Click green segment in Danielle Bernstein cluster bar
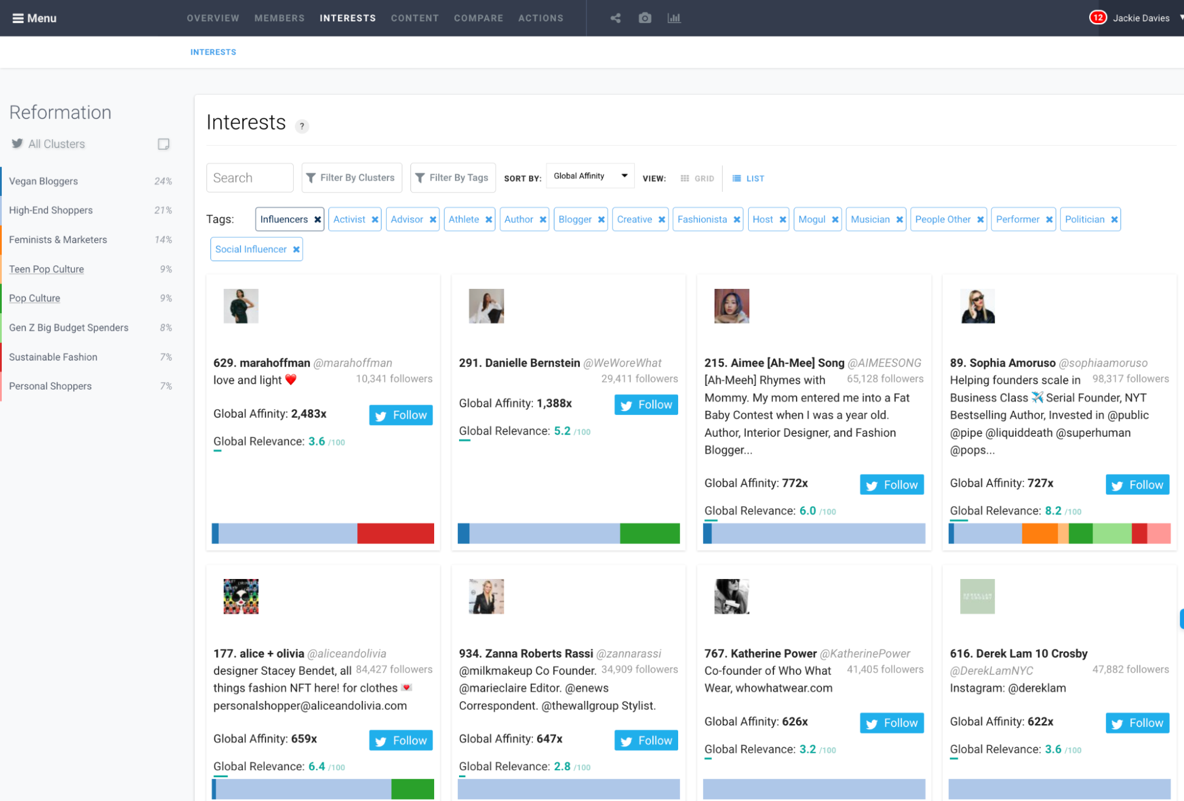The width and height of the screenshot is (1184, 801). pyautogui.click(x=650, y=533)
